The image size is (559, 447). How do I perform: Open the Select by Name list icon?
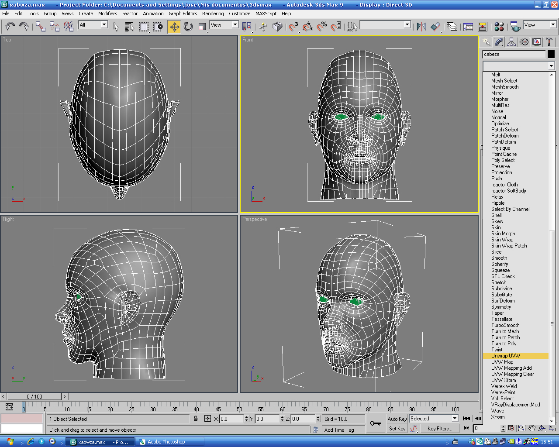pyautogui.click(x=130, y=27)
